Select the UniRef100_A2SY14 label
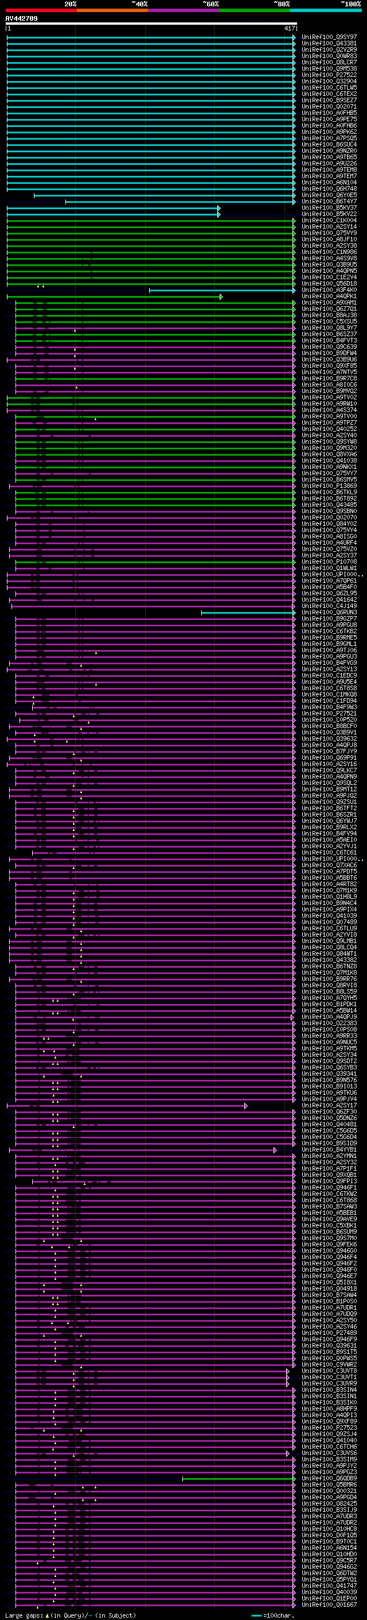This screenshot has height=1620, width=367. [x=329, y=226]
